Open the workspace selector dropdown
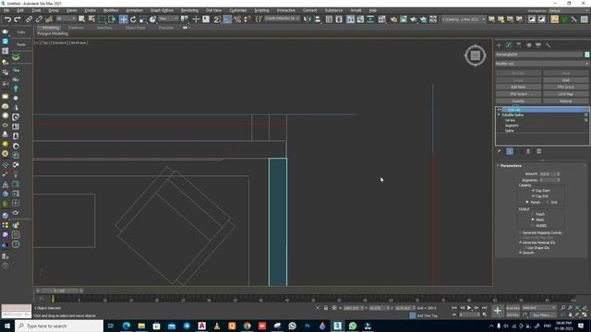The height and width of the screenshot is (332, 591). coord(569,10)
